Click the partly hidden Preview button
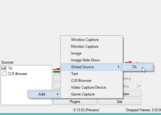The height and width of the screenshot is (115, 161). [x=132, y=94]
